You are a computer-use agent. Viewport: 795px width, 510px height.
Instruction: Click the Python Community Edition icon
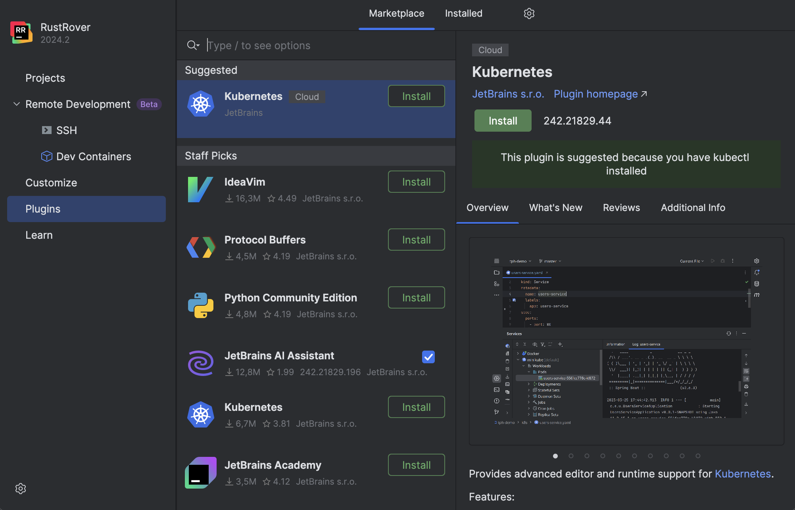tap(200, 305)
